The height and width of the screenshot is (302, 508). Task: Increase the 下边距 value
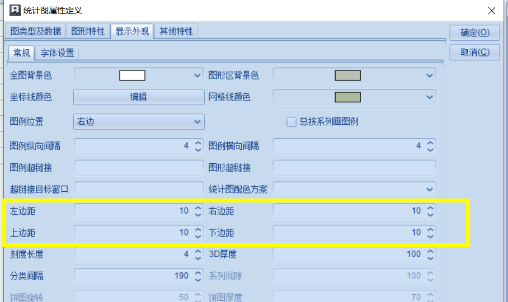[x=430, y=229]
